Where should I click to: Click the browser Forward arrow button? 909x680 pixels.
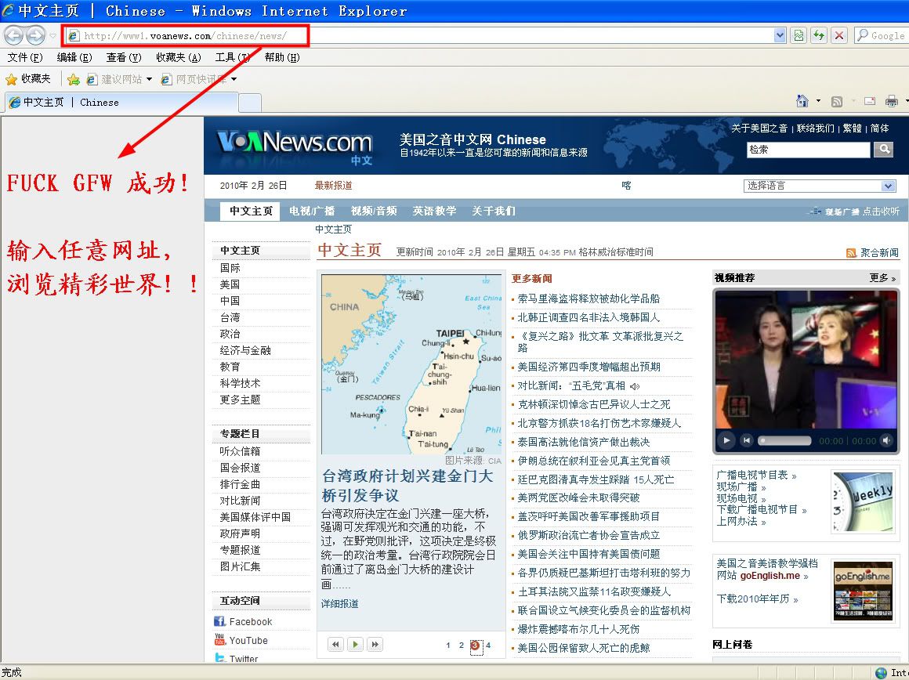click(x=35, y=35)
